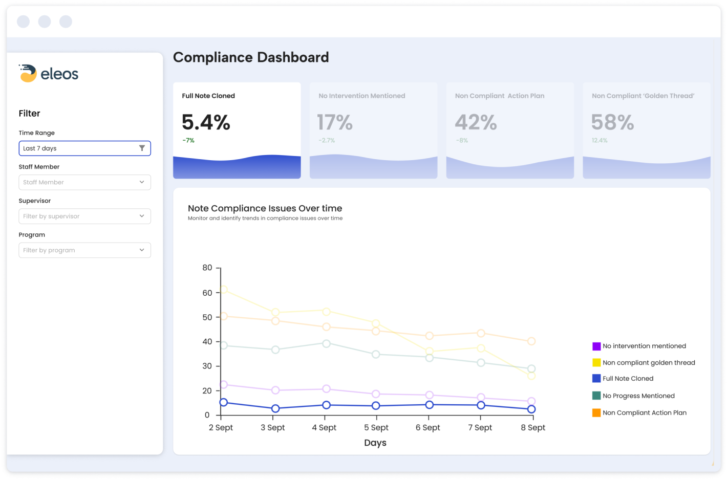
Task: Click the '12.4%' change indicator
Action: pos(599,140)
